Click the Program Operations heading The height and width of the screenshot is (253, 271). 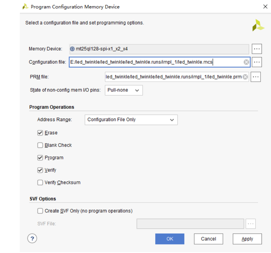[x=52, y=107]
